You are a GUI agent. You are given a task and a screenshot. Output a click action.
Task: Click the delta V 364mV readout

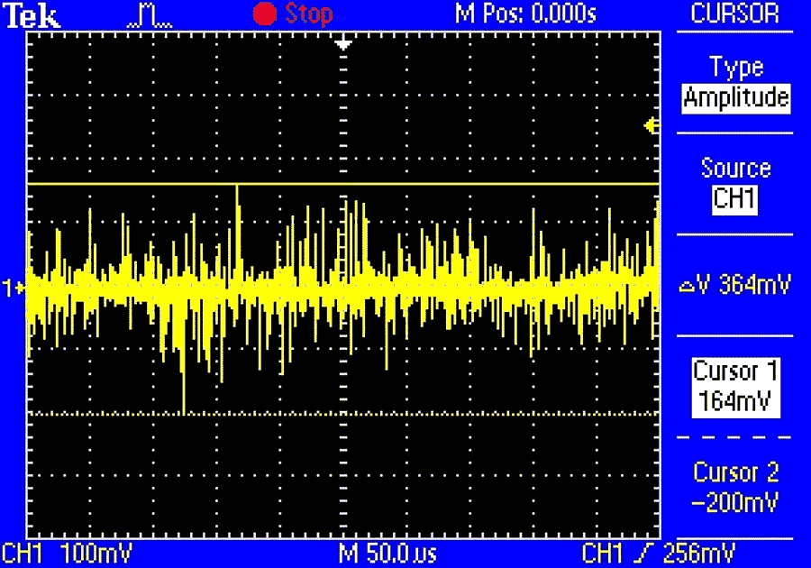735,286
